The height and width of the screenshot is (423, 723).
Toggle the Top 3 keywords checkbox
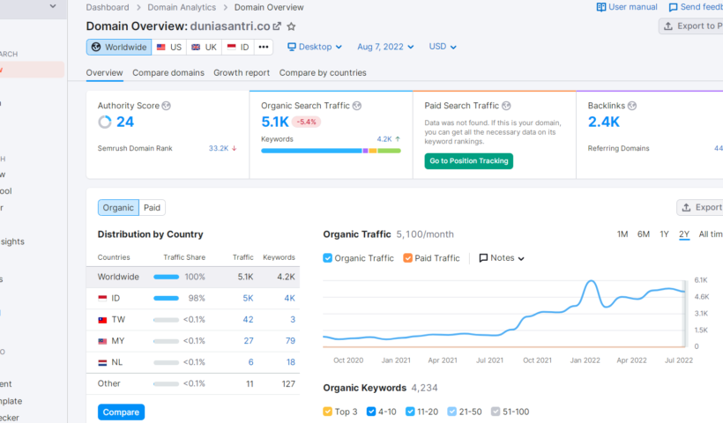point(327,412)
